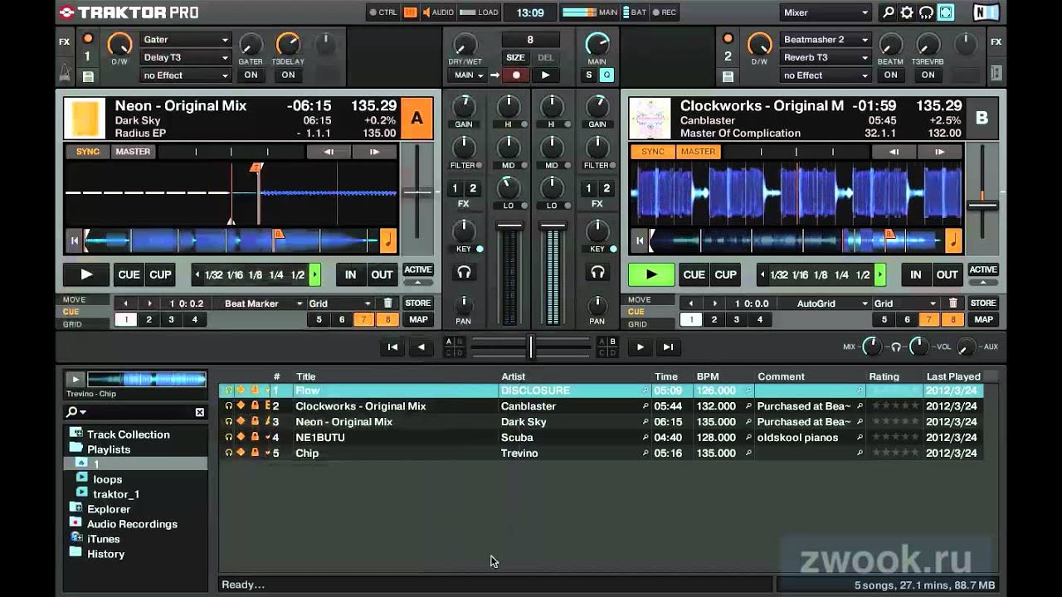Sort tracks by the Artist column header
The width and height of the screenshot is (1062, 597).
pos(513,376)
